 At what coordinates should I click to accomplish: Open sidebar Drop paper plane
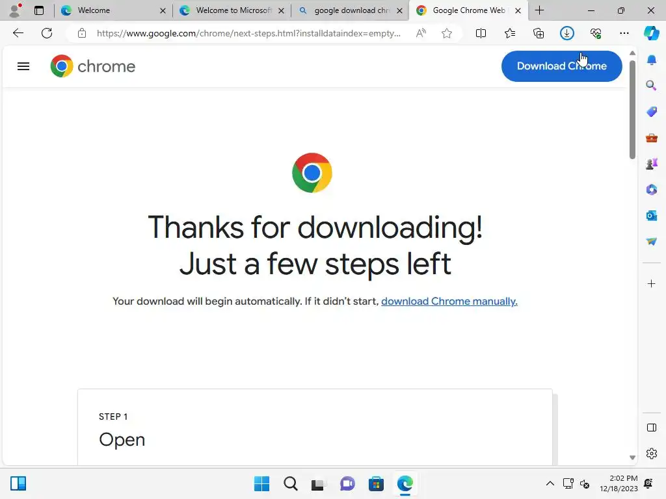pos(652,242)
